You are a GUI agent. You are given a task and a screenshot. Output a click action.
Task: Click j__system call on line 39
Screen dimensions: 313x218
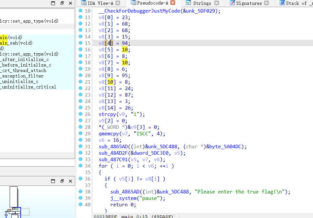124,198
